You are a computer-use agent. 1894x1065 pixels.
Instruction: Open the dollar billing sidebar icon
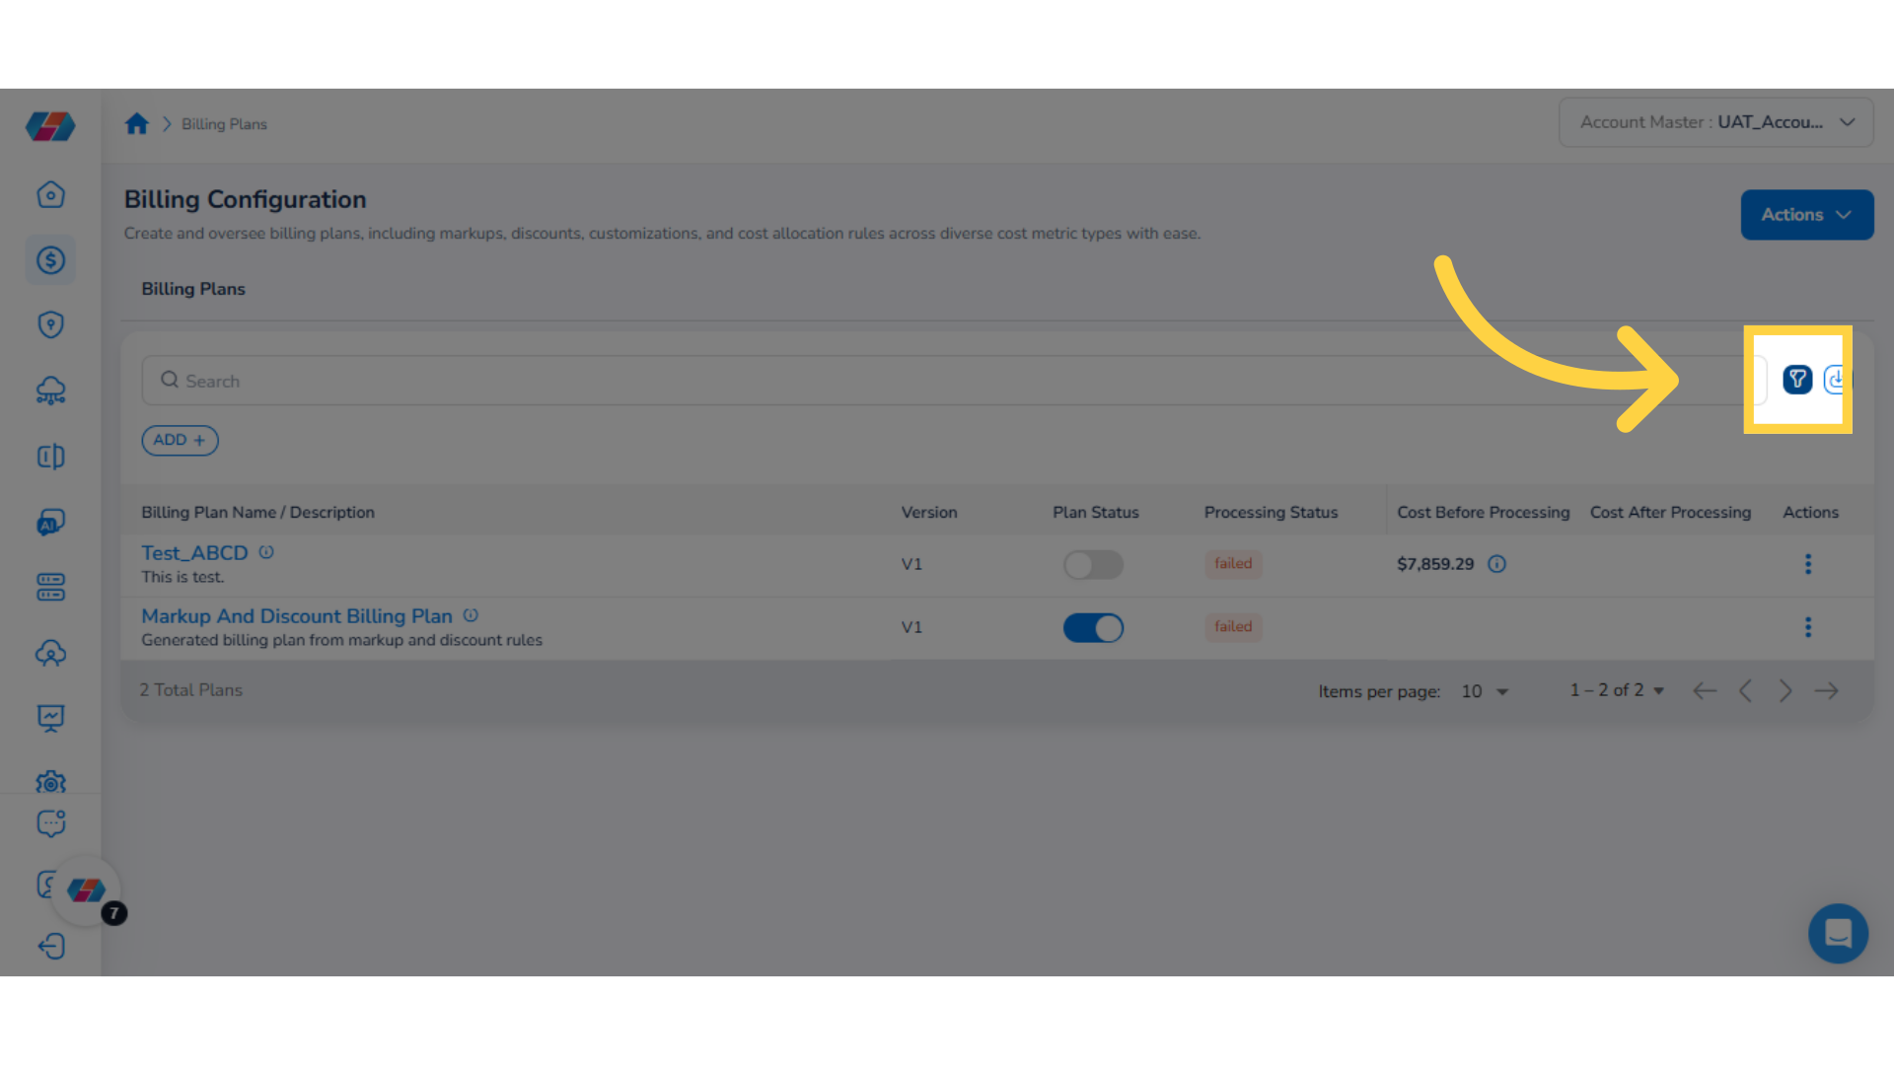(50, 260)
